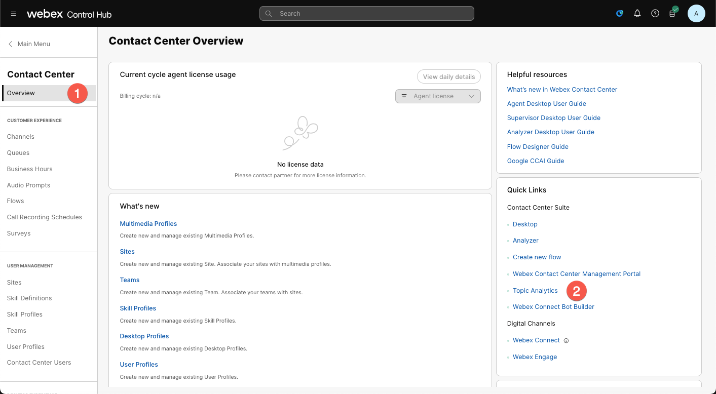Click the help question mark icon

pyautogui.click(x=655, y=14)
